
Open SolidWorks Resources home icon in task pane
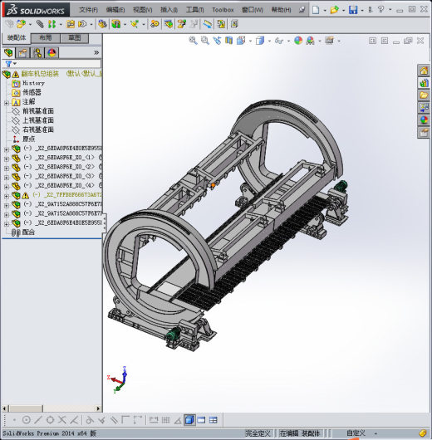click(x=424, y=71)
